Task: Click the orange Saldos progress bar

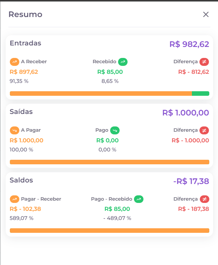Action: (109, 231)
